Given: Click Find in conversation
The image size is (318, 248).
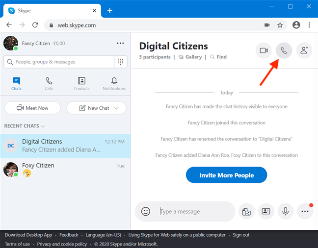Looking at the screenshot, I should [218, 57].
